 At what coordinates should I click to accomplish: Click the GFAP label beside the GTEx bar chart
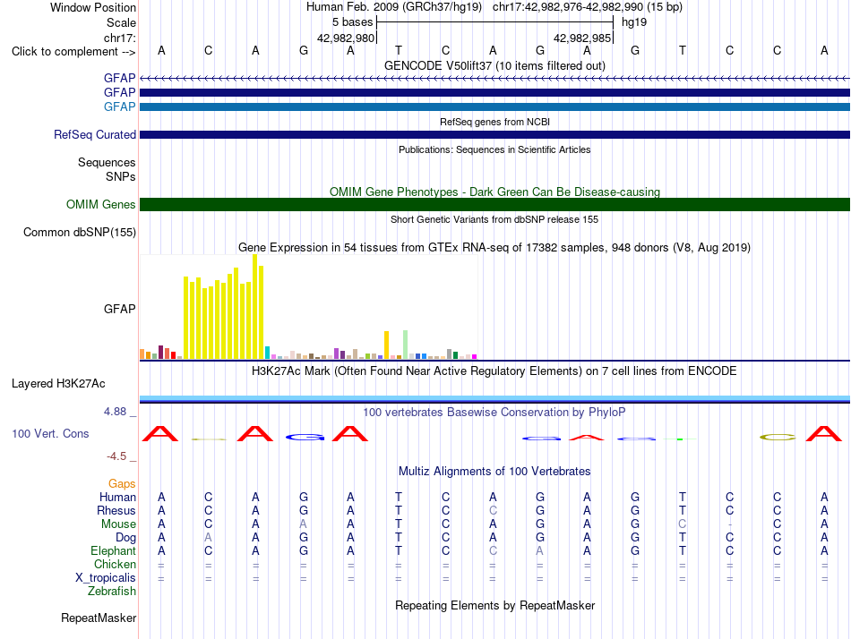pos(119,309)
